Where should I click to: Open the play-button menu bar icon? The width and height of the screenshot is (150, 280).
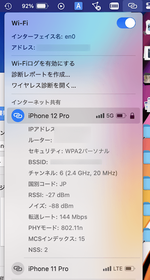coord(61,6)
